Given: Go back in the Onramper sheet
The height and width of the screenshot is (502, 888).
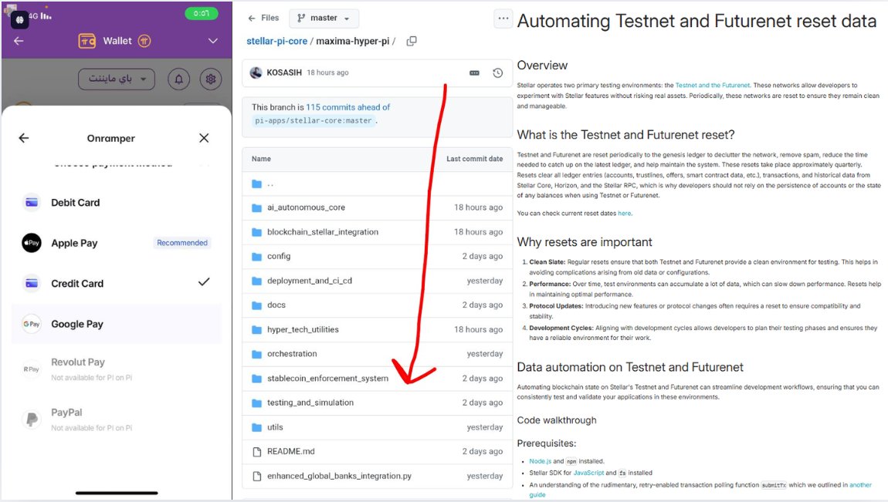Looking at the screenshot, I should [x=24, y=138].
